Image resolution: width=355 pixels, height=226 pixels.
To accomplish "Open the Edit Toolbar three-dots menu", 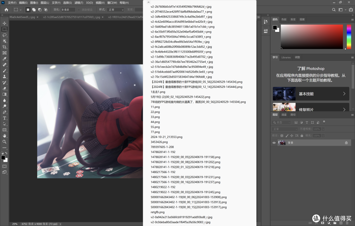I will [5, 148].
